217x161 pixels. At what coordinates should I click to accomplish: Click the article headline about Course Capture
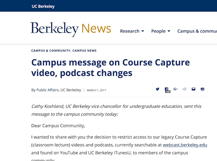point(110,68)
